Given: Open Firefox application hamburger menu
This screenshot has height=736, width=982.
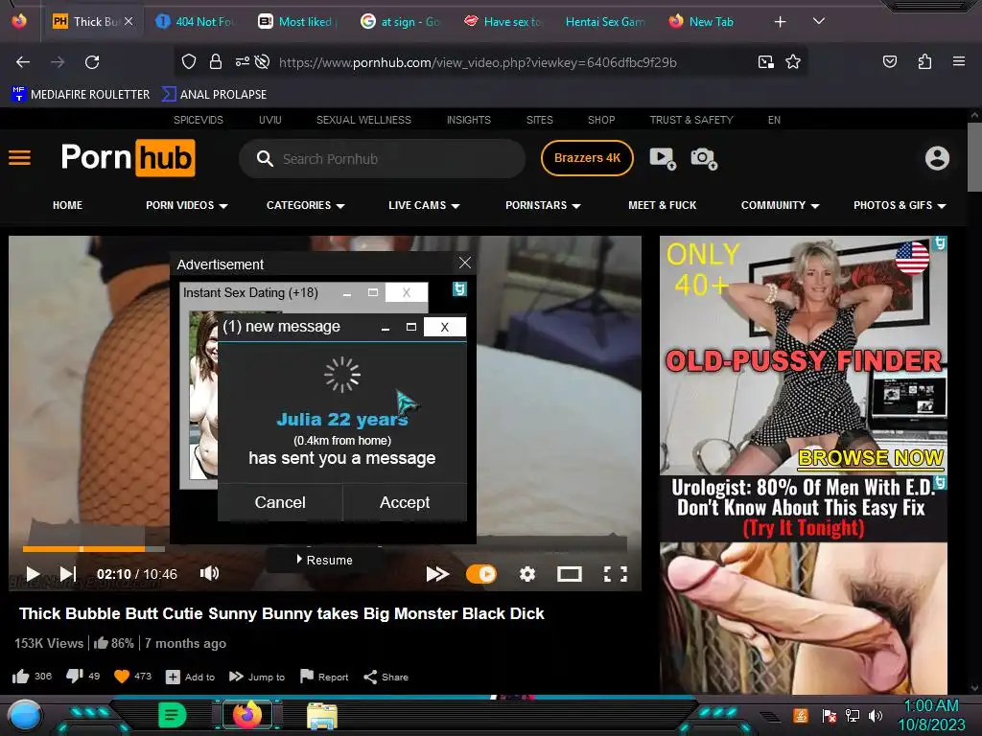Looking at the screenshot, I should pos(958,61).
